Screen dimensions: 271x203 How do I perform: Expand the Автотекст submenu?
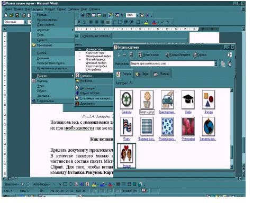[x=53, y=30]
